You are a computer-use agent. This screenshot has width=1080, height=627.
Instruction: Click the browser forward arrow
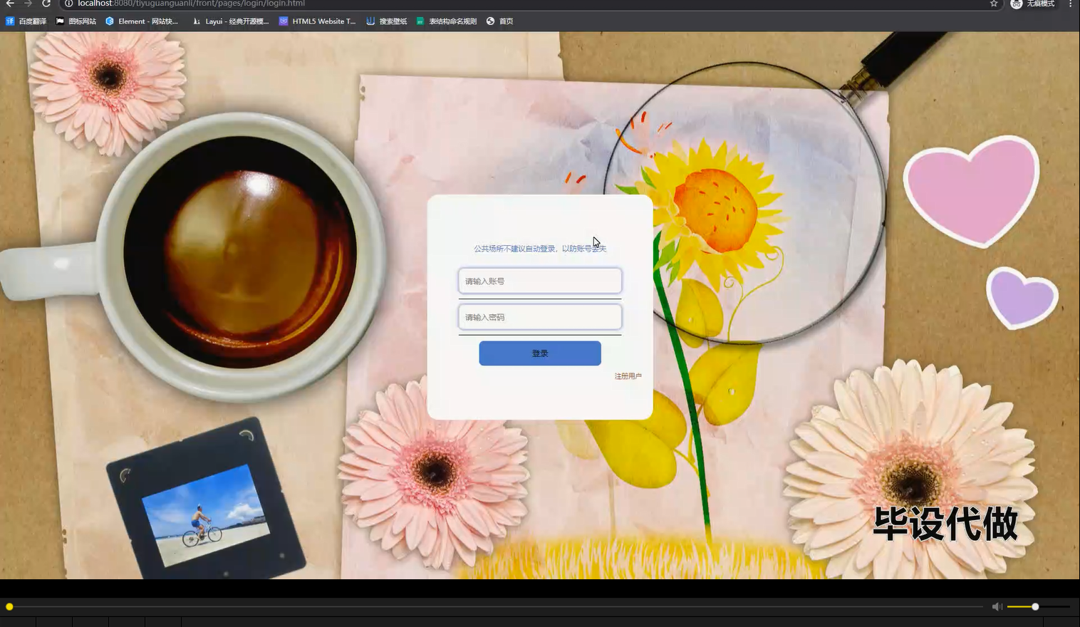[x=28, y=4]
